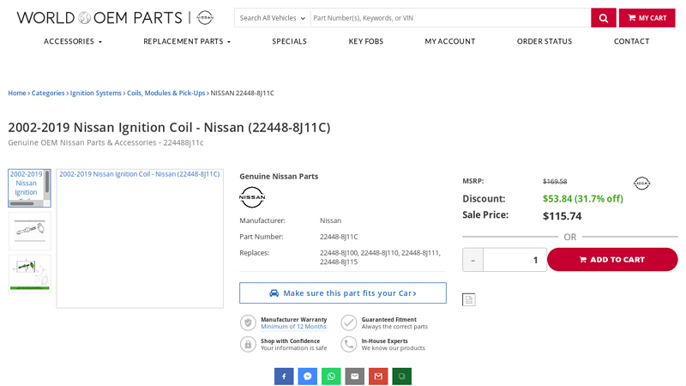Click the small document icon below quantity
686x386 pixels.
(x=468, y=299)
